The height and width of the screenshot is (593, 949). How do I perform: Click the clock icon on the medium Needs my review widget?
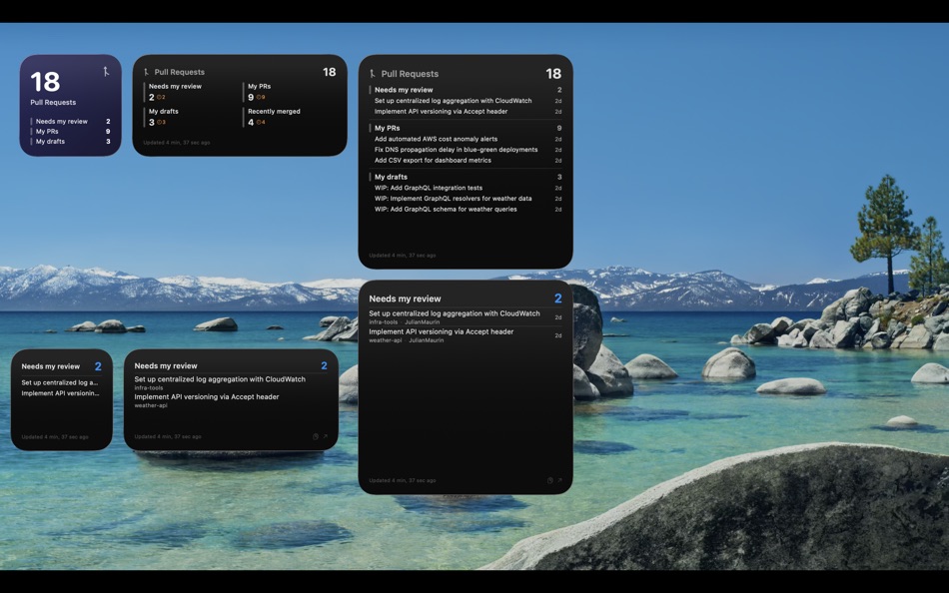tap(315, 435)
